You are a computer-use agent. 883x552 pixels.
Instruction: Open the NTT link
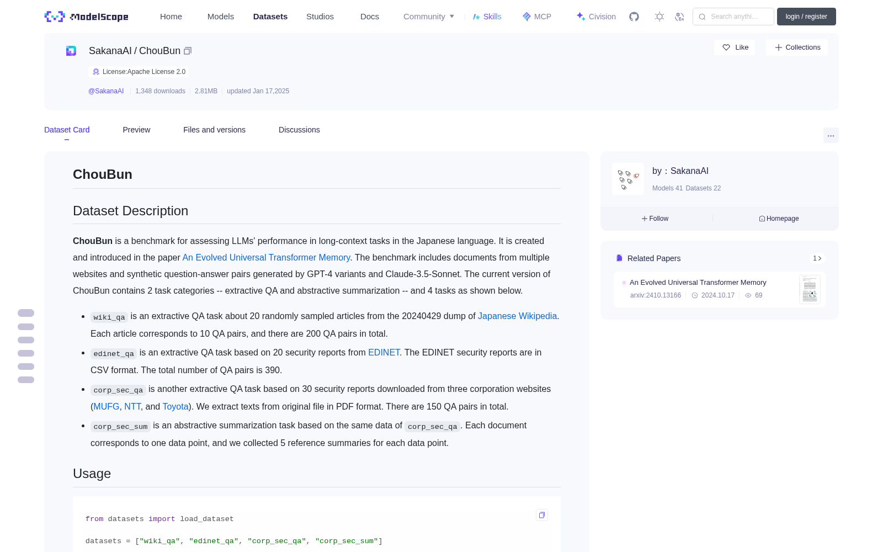click(x=132, y=406)
